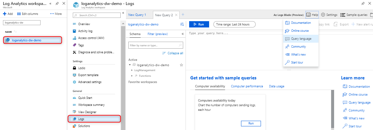Viewport: 373px width, 130px height.
Task: Switch to Filter (preview) tab
Action: coord(158,34)
